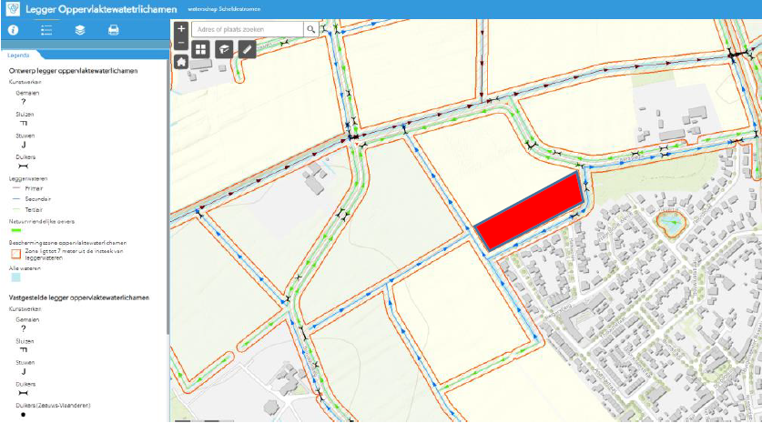Screen dimensions: 762x423
Task: Open the info panel icon
Action: point(13,30)
